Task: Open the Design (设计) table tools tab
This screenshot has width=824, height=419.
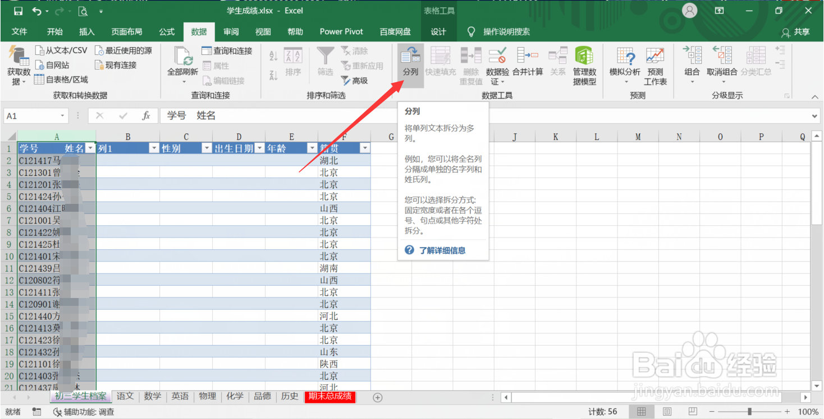Action: [x=438, y=32]
